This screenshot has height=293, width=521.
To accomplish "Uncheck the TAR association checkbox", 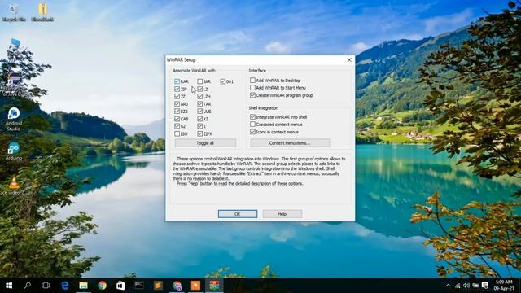I will (200, 104).
